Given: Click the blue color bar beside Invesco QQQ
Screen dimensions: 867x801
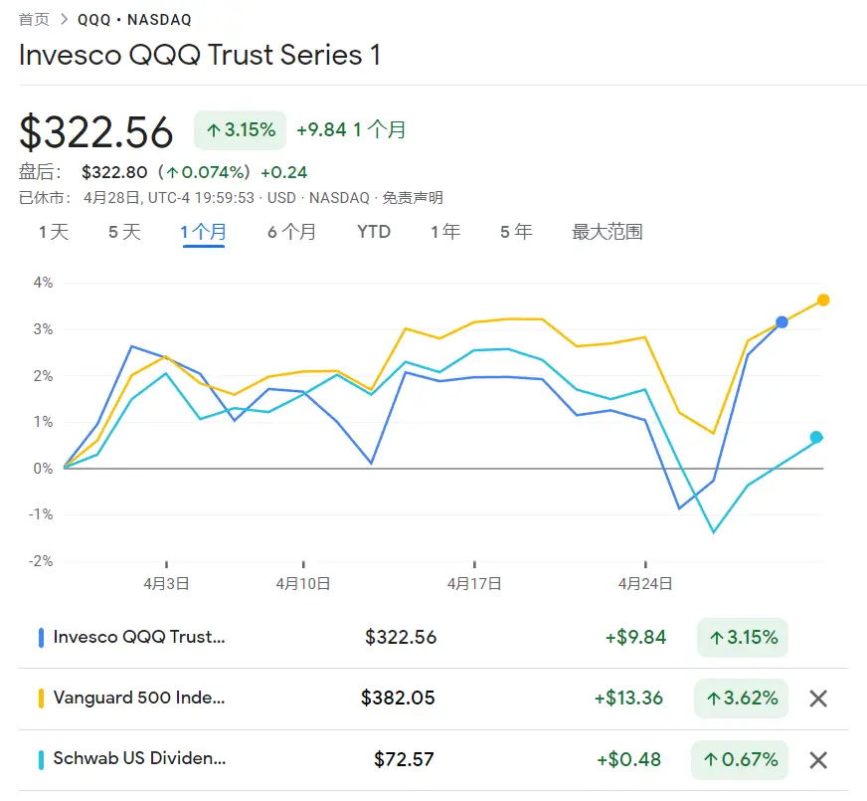Looking at the screenshot, I should coord(41,637).
